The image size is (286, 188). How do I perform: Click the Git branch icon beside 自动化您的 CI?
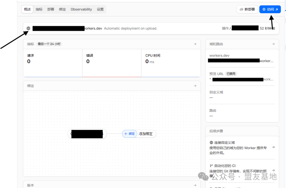pyautogui.click(x=211, y=166)
